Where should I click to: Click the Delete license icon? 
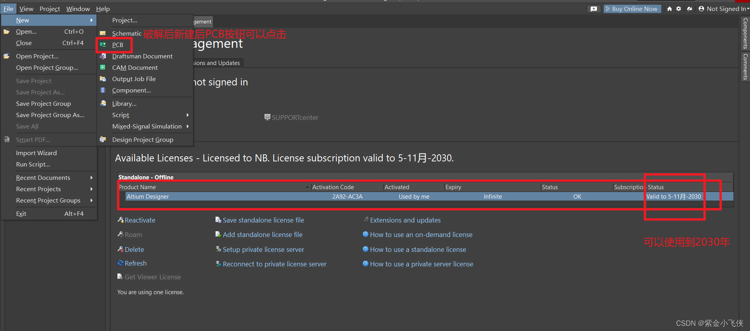tap(120, 249)
